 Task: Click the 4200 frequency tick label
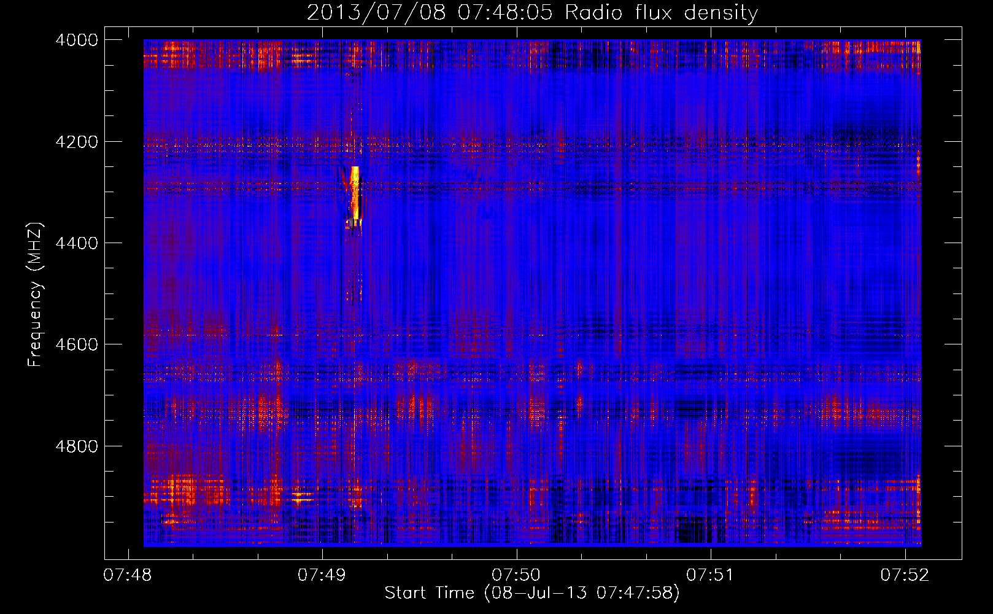[x=77, y=141]
